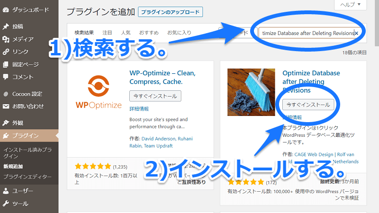The height and width of the screenshot is (213, 379).
Task: Expand the Help (ヘルプ) dropdown
Action: tap(350, 5)
